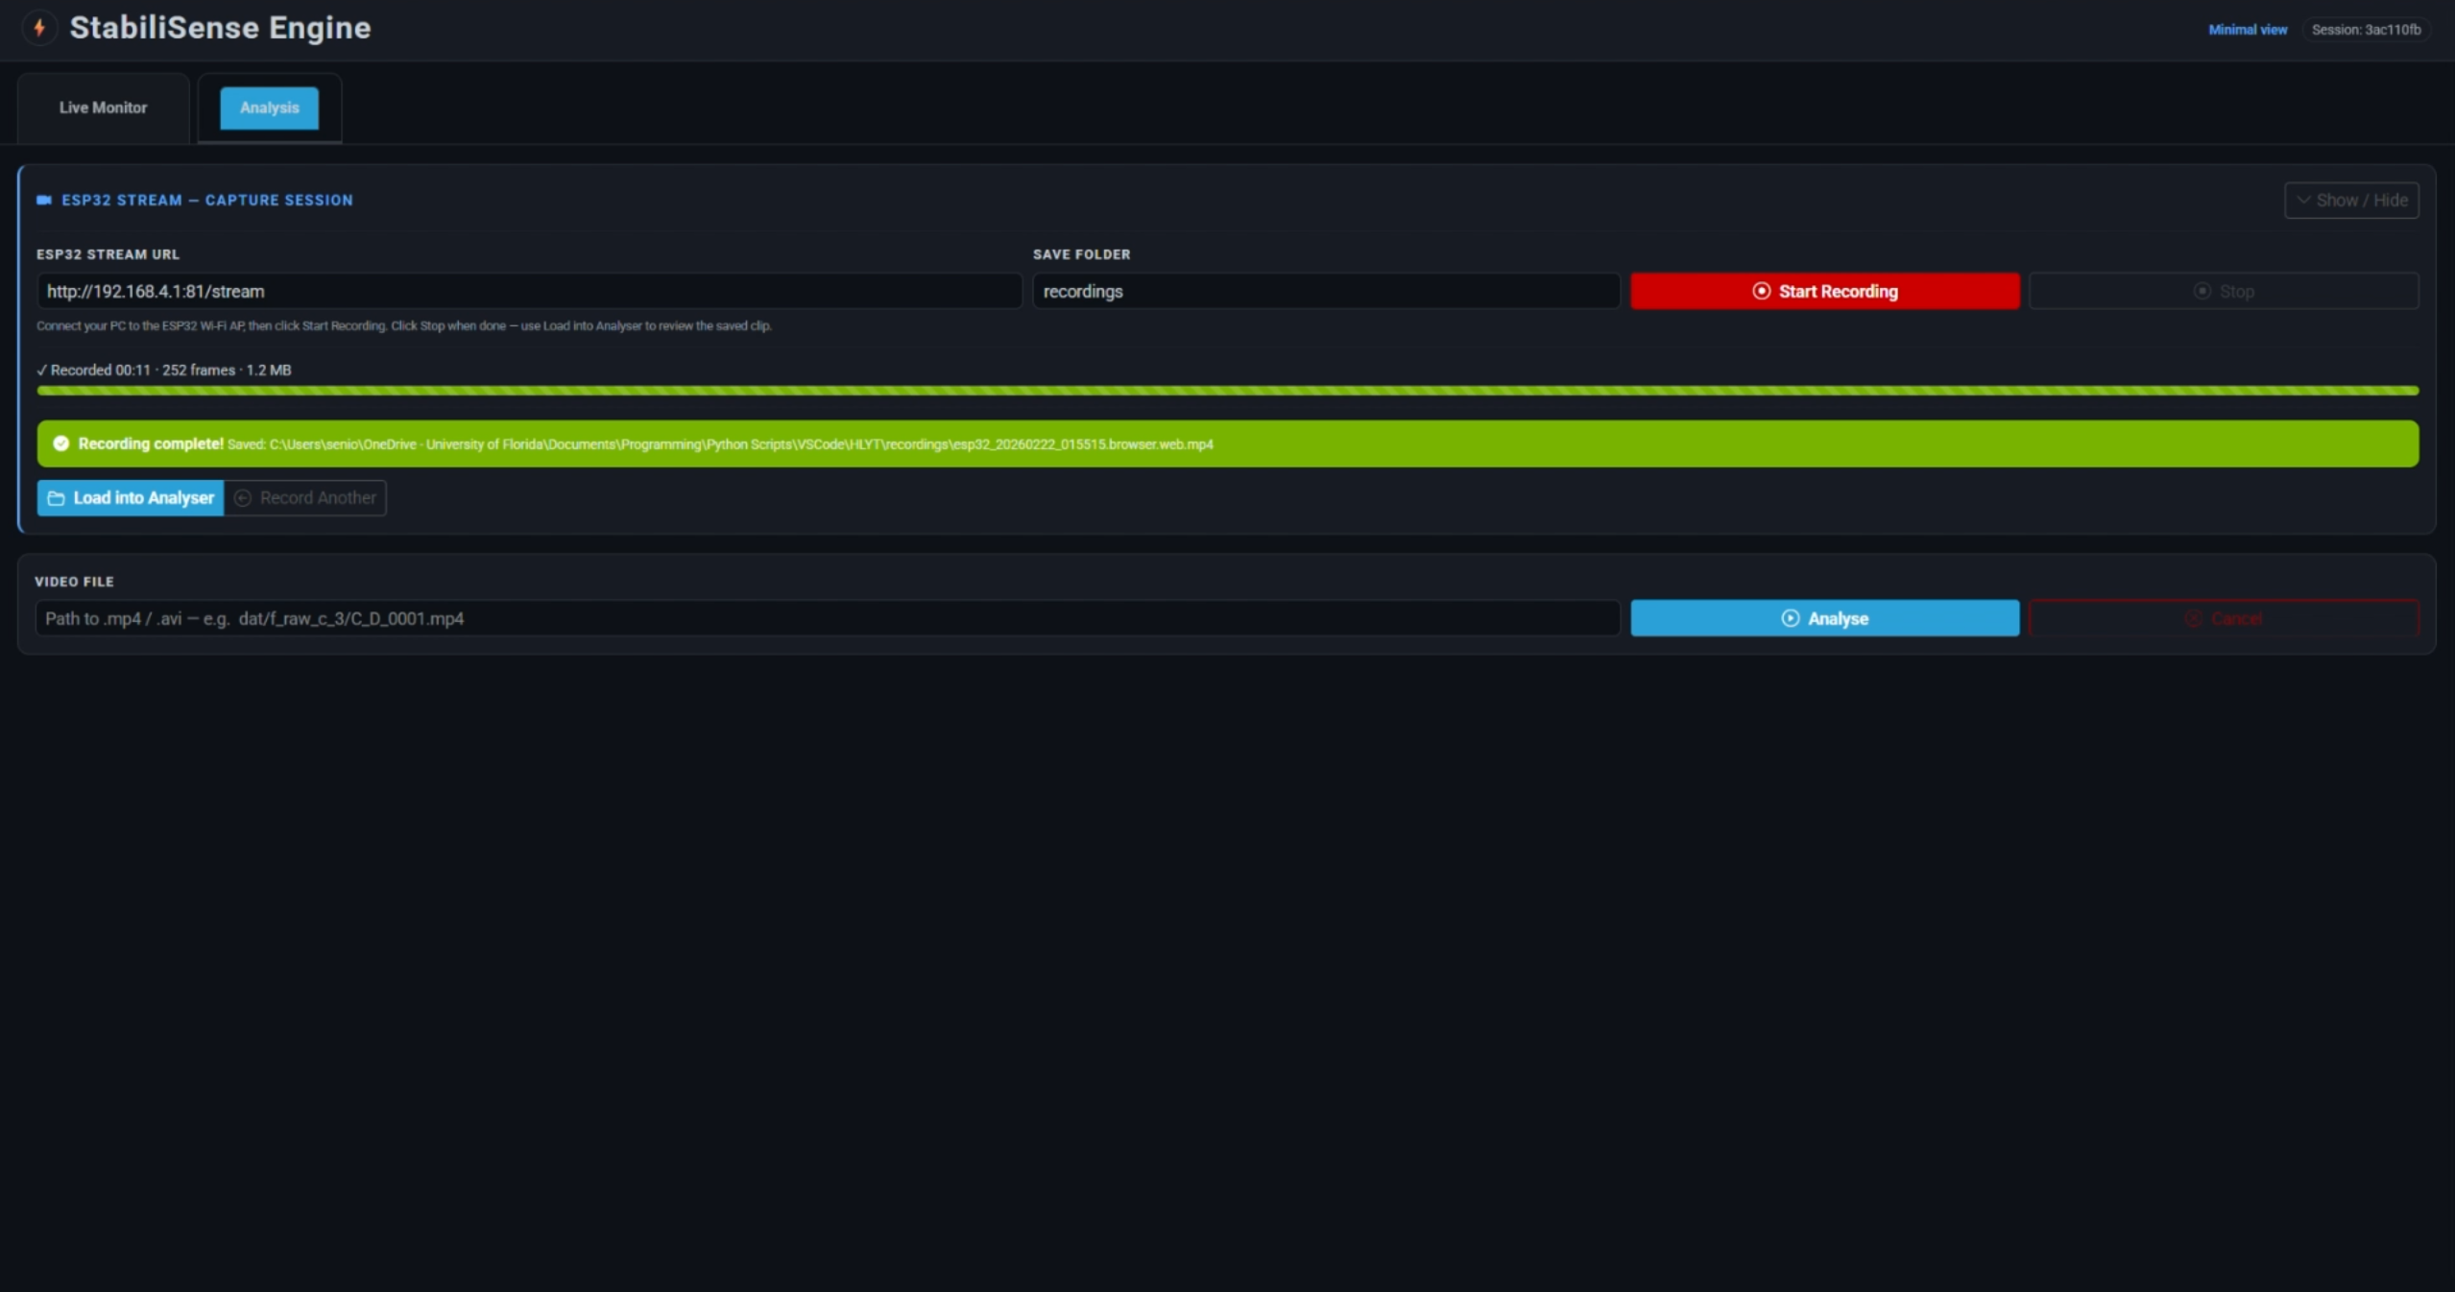Viewport: 2455px width, 1292px height.
Task: Click the green checkmark icon in Recording complete banner
Action: 60,443
